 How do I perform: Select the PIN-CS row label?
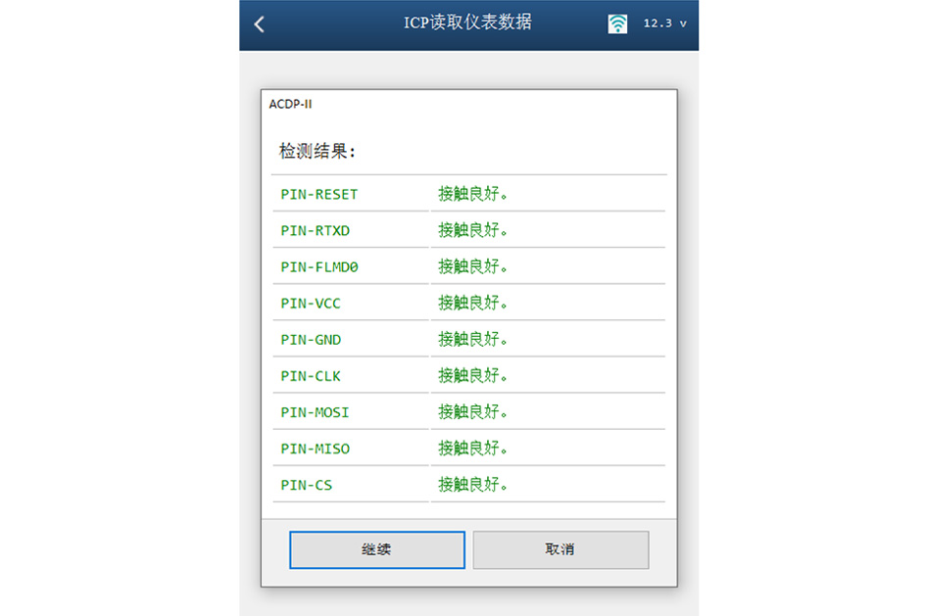pos(307,485)
